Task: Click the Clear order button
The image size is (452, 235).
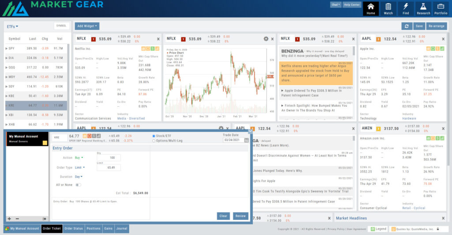Action: coord(223,216)
